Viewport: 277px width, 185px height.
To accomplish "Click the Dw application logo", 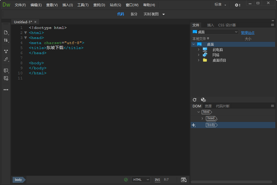I will coord(6,5).
